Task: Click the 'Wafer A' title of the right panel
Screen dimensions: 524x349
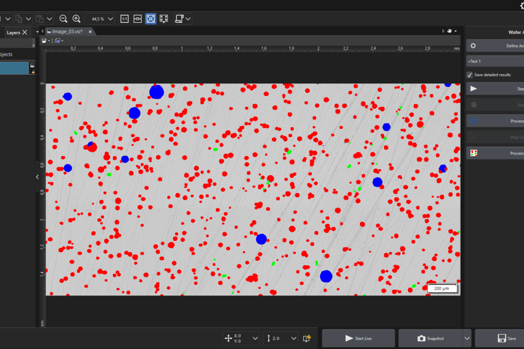Action: click(515, 32)
